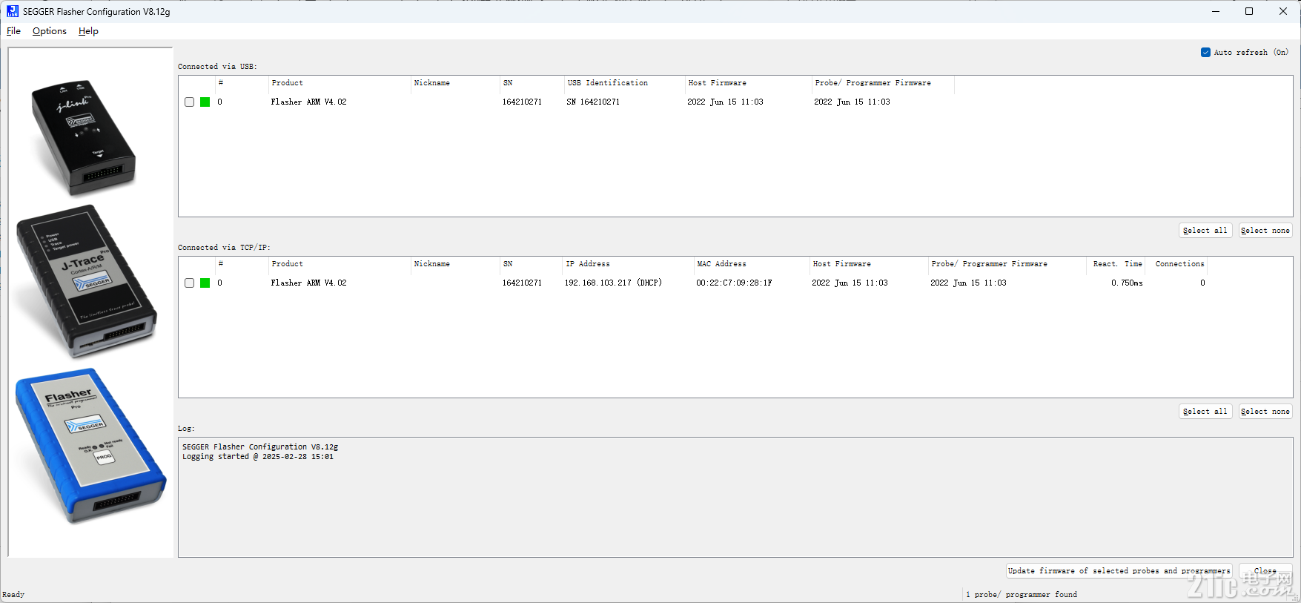The height and width of the screenshot is (603, 1301).
Task: Click the green status indicator in TCP/IP row
Action: pos(205,283)
